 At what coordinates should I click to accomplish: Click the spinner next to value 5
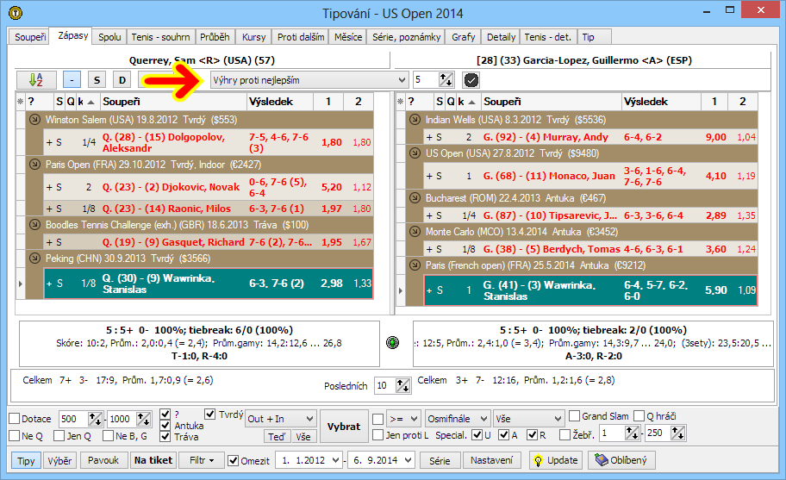point(446,79)
